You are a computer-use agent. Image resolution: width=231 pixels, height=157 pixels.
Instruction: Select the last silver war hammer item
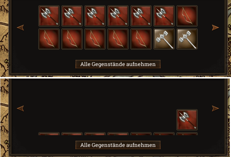tap(187, 39)
